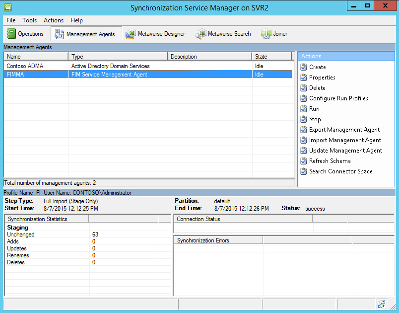Open Properties for the selected agent

322,78
